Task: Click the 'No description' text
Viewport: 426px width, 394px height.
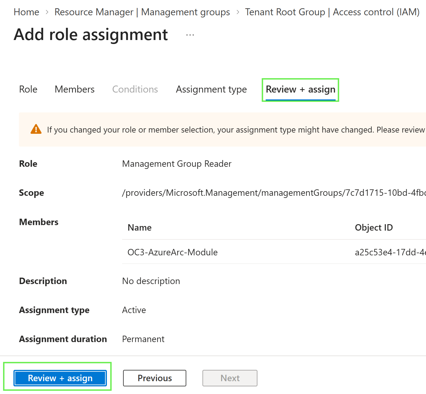Action: (151, 281)
